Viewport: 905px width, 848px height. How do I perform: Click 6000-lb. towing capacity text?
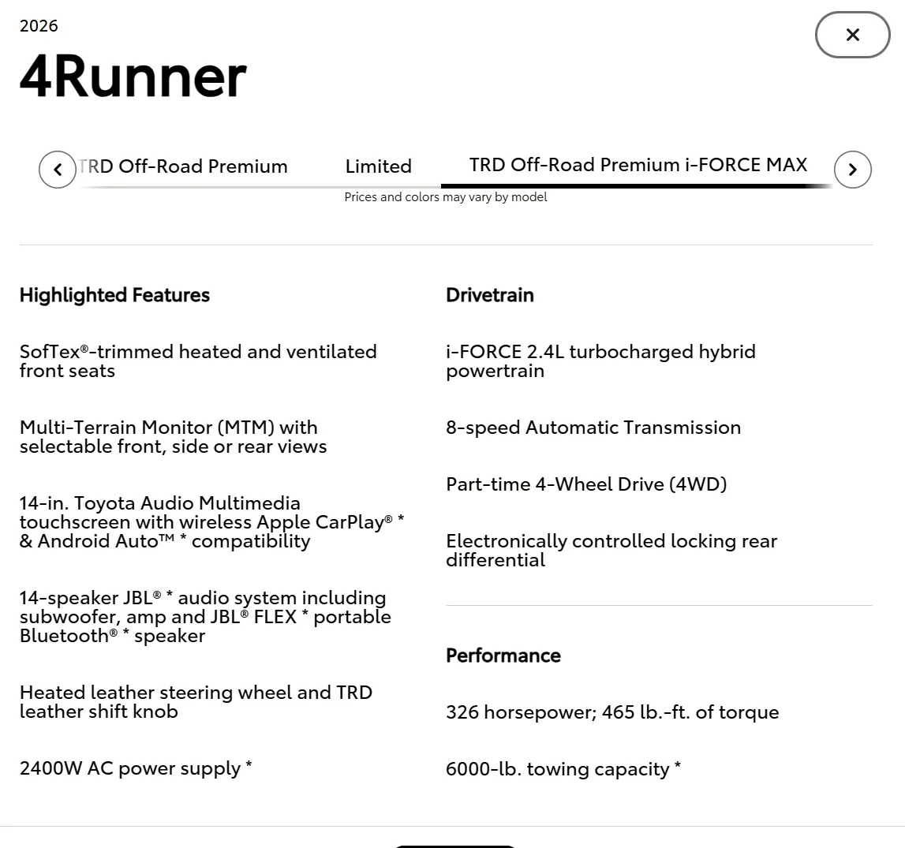click(x=558, y=769)
